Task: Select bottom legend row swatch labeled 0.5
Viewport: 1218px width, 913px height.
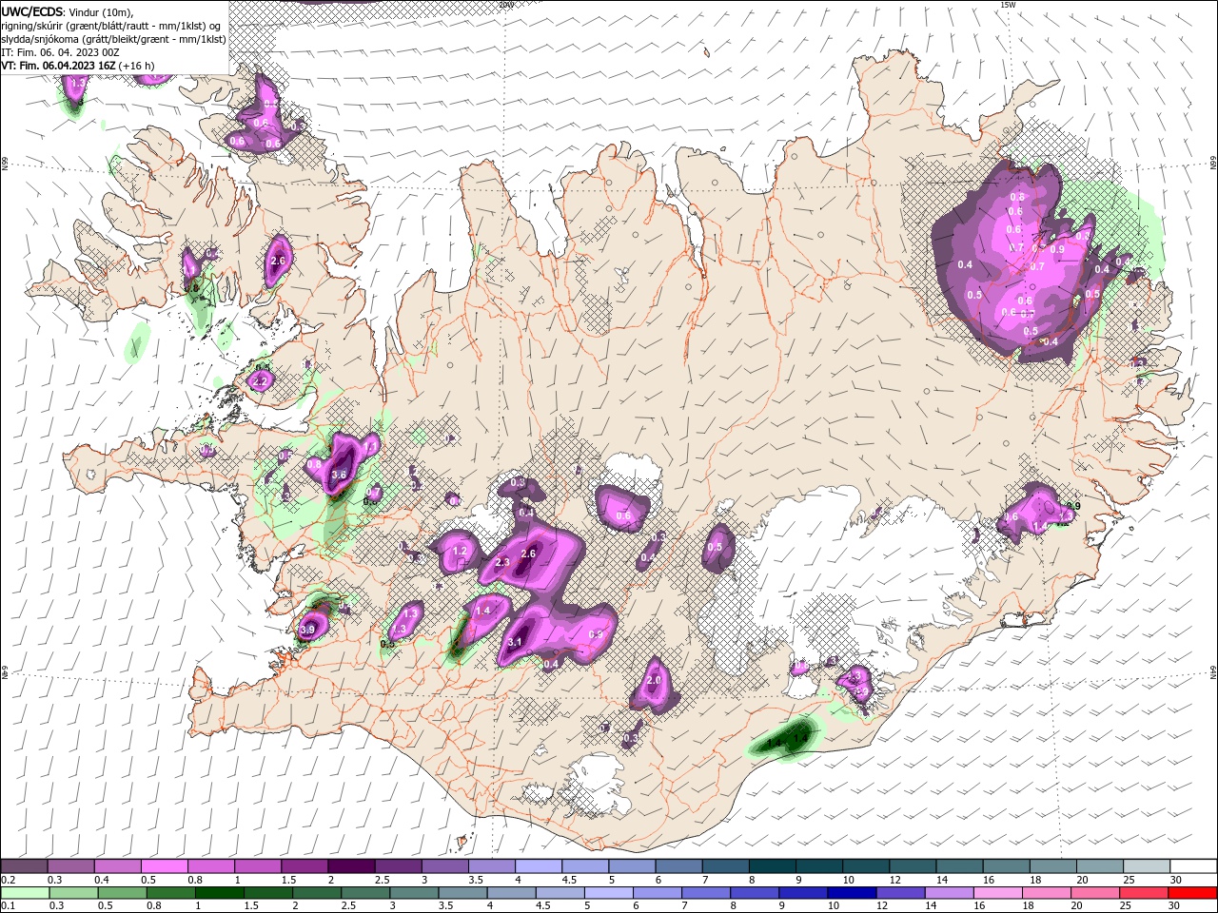Action: 122,893
